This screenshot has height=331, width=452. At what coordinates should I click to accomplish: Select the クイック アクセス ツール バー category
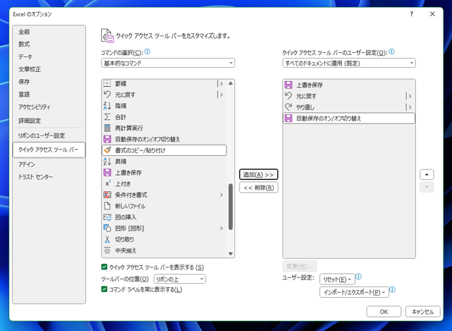click(x=49, y=150)
